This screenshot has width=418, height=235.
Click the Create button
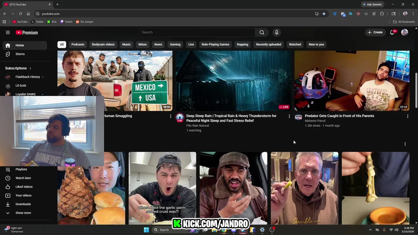(375, 32)
